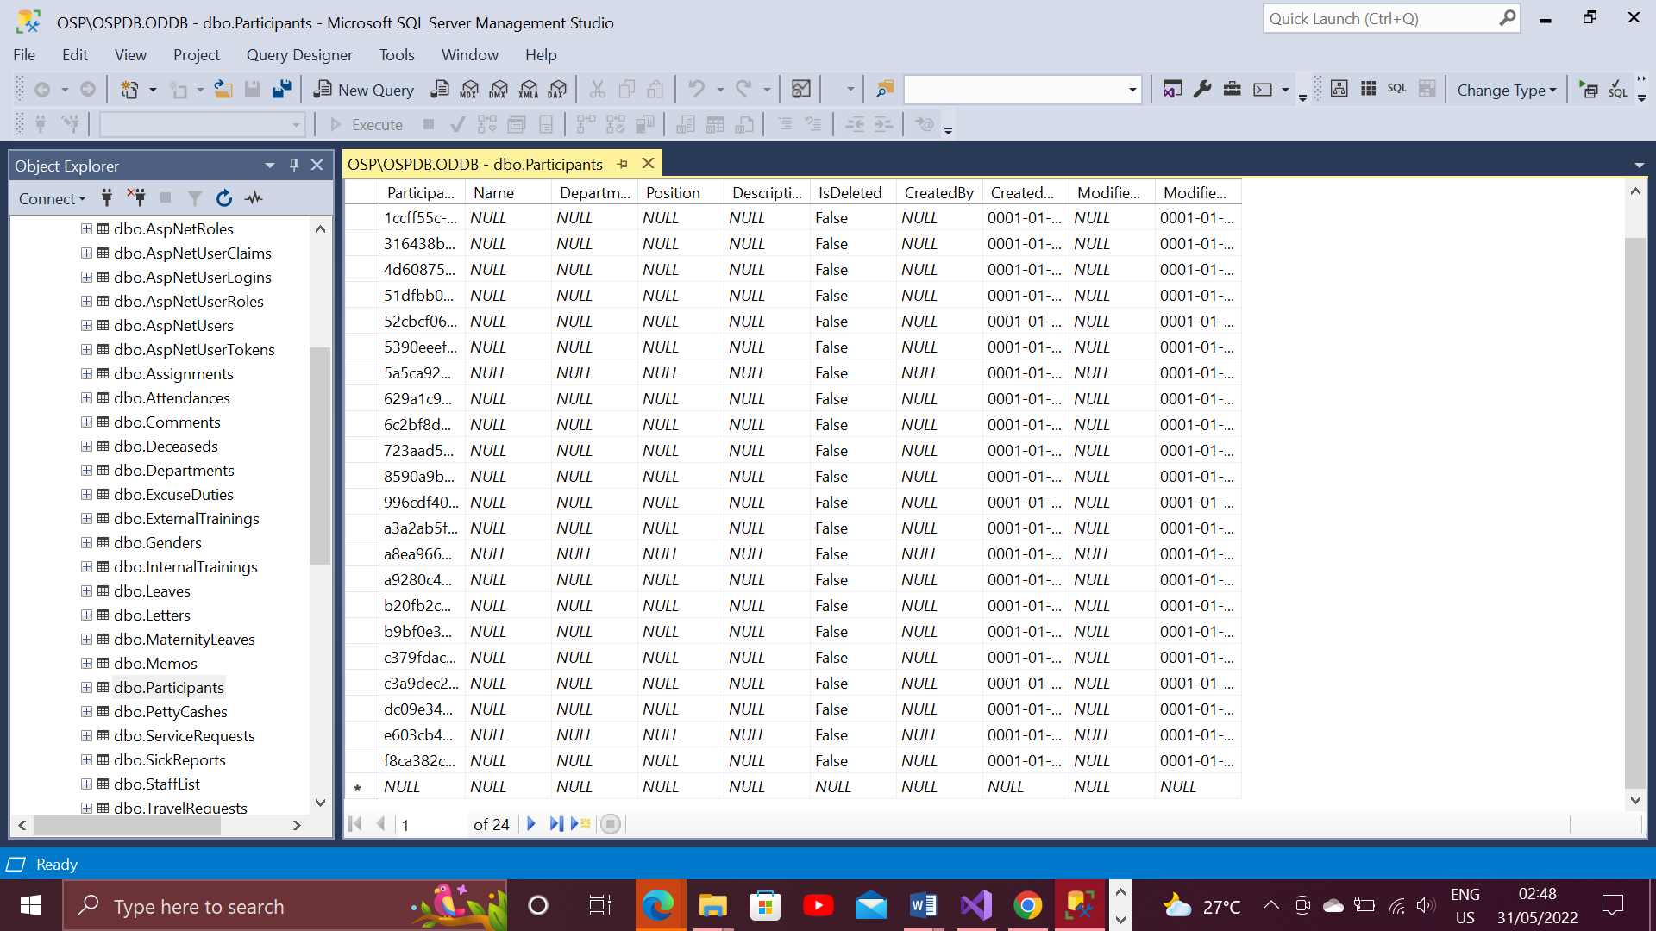1656x931 pixels.
Task: Click the CreatedBy column header
Action: click(x=938, y=192)
